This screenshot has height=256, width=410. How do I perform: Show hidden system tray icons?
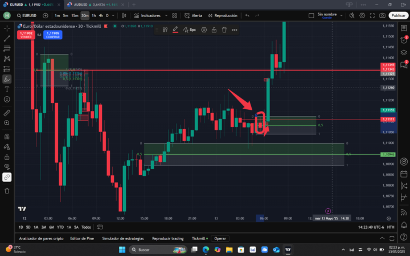343,250
